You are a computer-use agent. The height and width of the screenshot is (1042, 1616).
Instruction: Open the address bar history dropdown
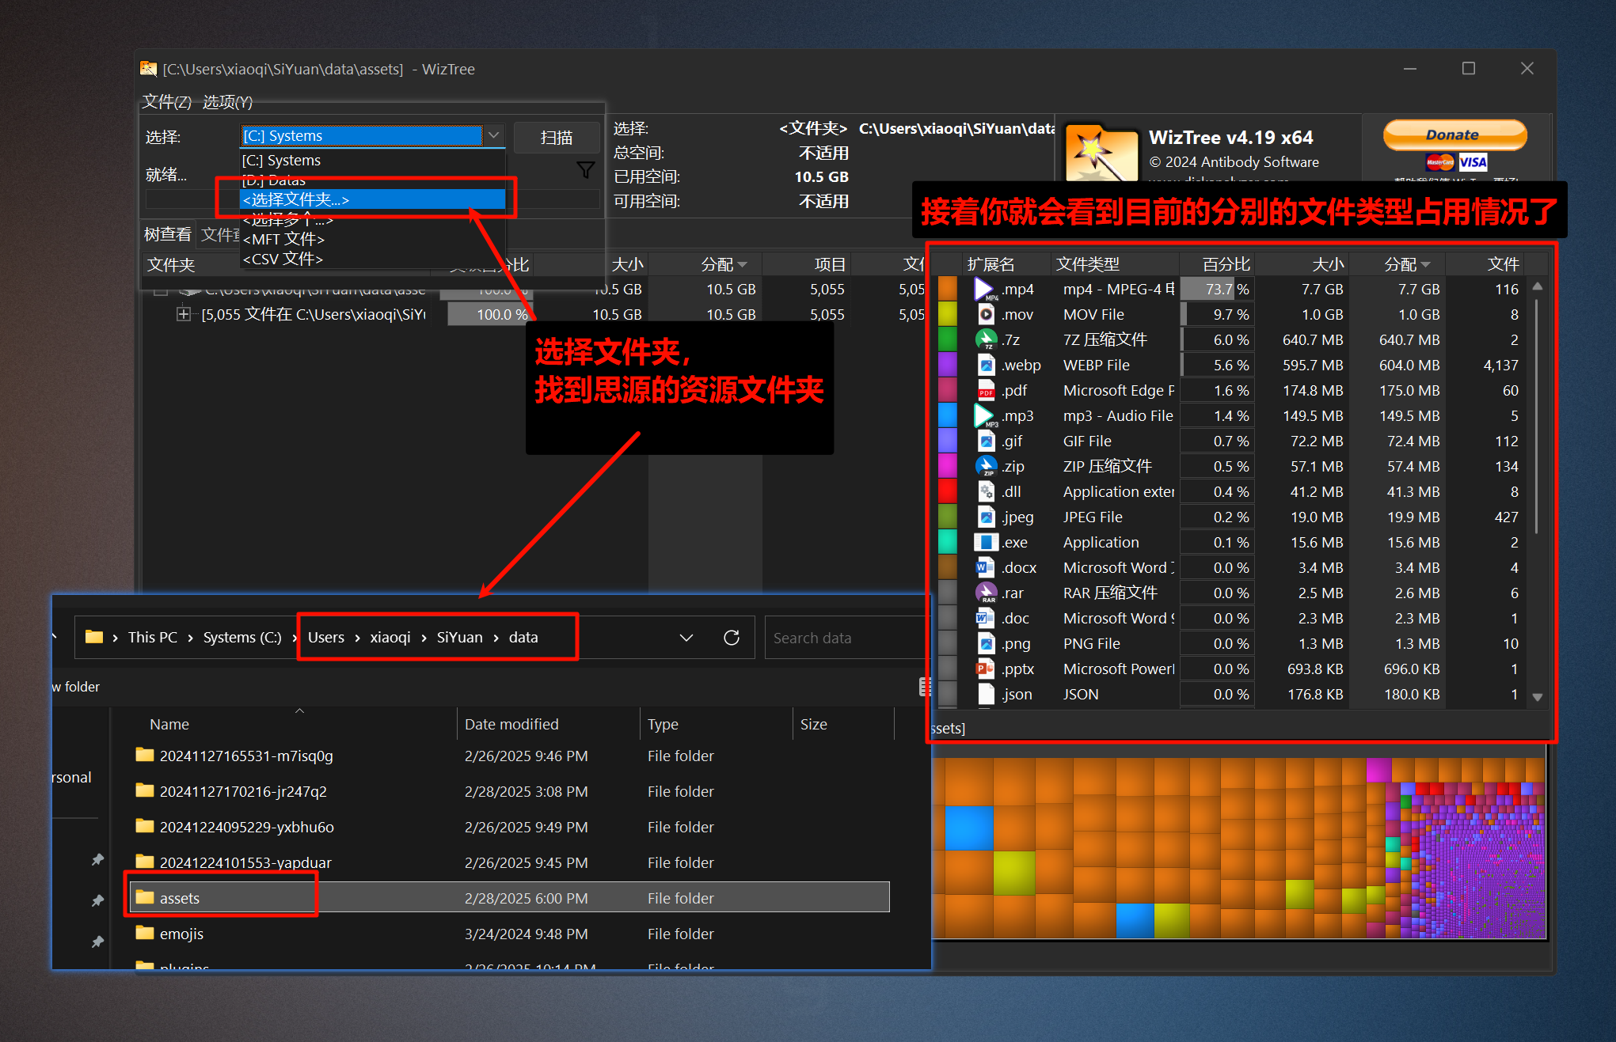coord(686,638)
